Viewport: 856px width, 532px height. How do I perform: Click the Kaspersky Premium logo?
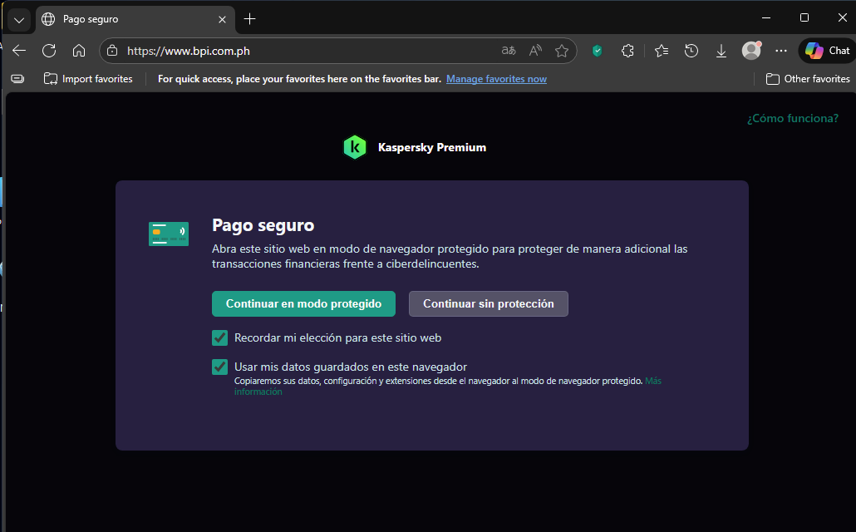pos(354,147)
